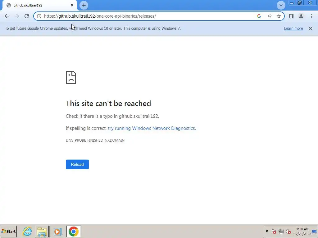This screenshot has height=238, width=318.
Task: Open the Windows Start menu
Action: click(x=8, y=231)
